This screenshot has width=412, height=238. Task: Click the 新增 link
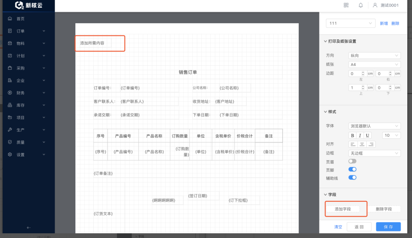(384, 24)
